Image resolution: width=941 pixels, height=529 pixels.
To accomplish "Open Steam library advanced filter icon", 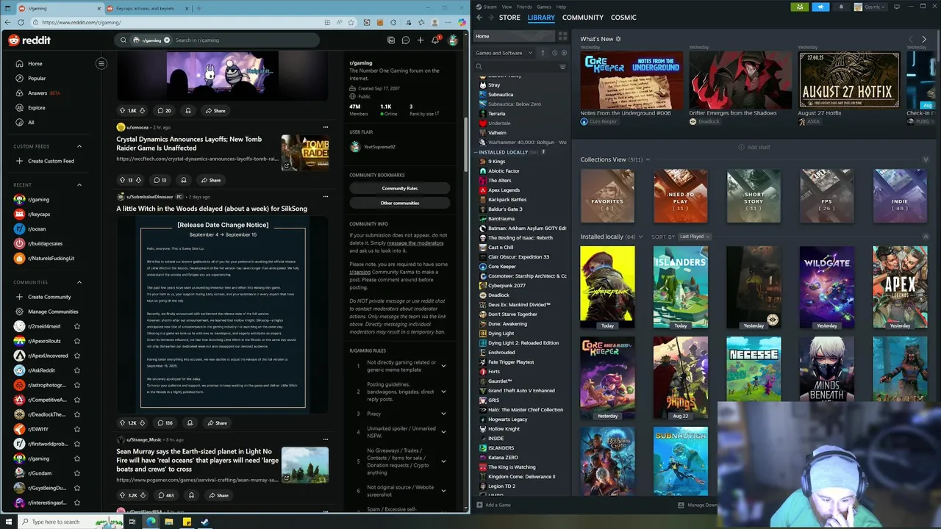I will tap(562, 67).
